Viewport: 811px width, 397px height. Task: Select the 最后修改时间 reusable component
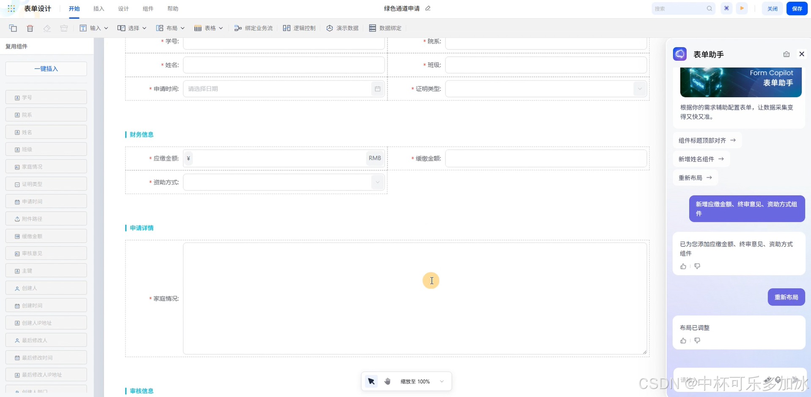[x=46, y=358]
